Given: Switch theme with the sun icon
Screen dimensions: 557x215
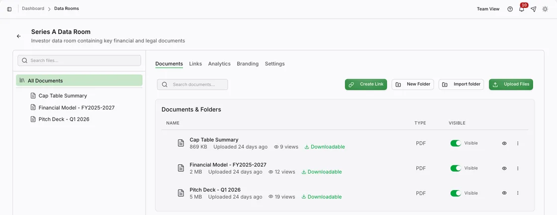Looking at the screenshot, I should click(545, 9).
